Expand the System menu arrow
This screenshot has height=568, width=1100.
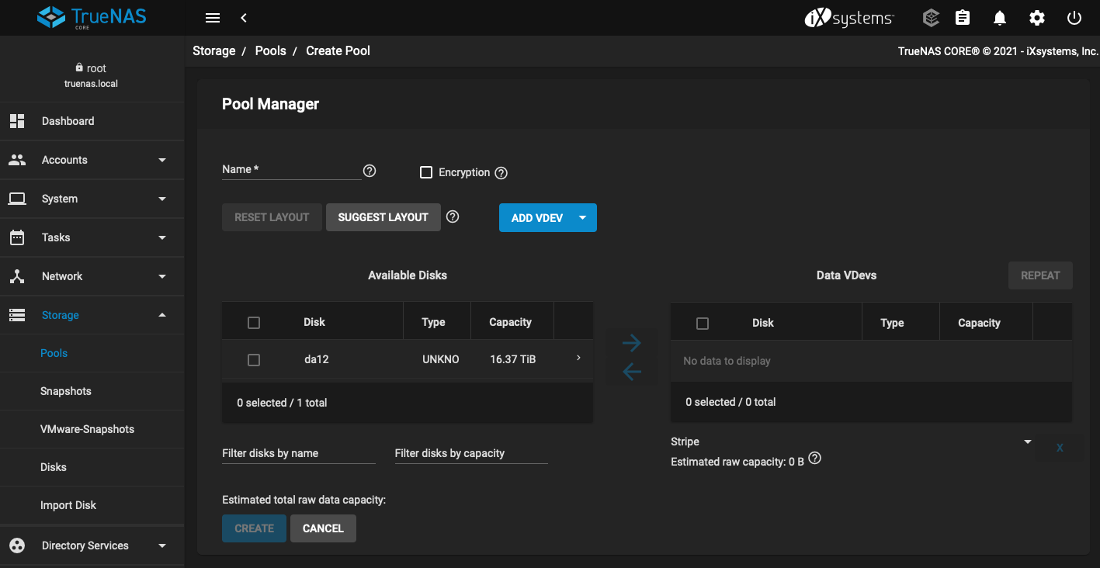coord(162,199)
